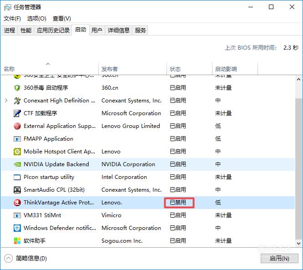Click the 360.cn publisher of 360杀毒
The image size is (303, 270).
(110, 88)
